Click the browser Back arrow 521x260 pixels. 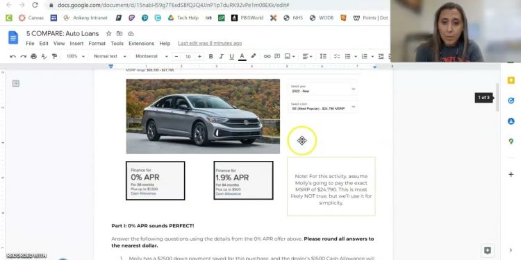coord(8,5)
